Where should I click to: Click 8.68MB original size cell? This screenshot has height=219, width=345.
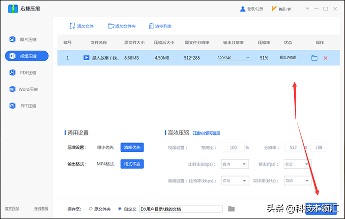coord(132,58)
